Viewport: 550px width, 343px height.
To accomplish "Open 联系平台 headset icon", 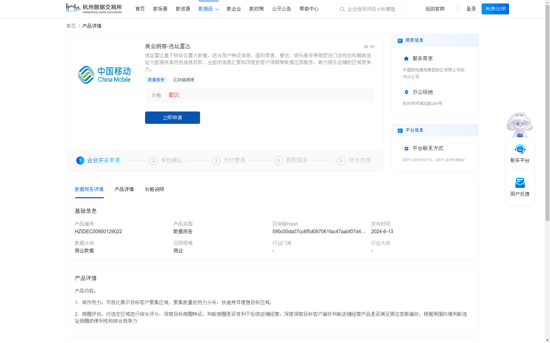I will pos(520,149).
